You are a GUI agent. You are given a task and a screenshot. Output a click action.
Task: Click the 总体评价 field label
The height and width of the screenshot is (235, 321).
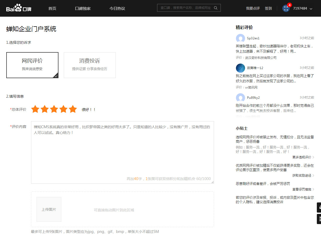pos(18,109)
